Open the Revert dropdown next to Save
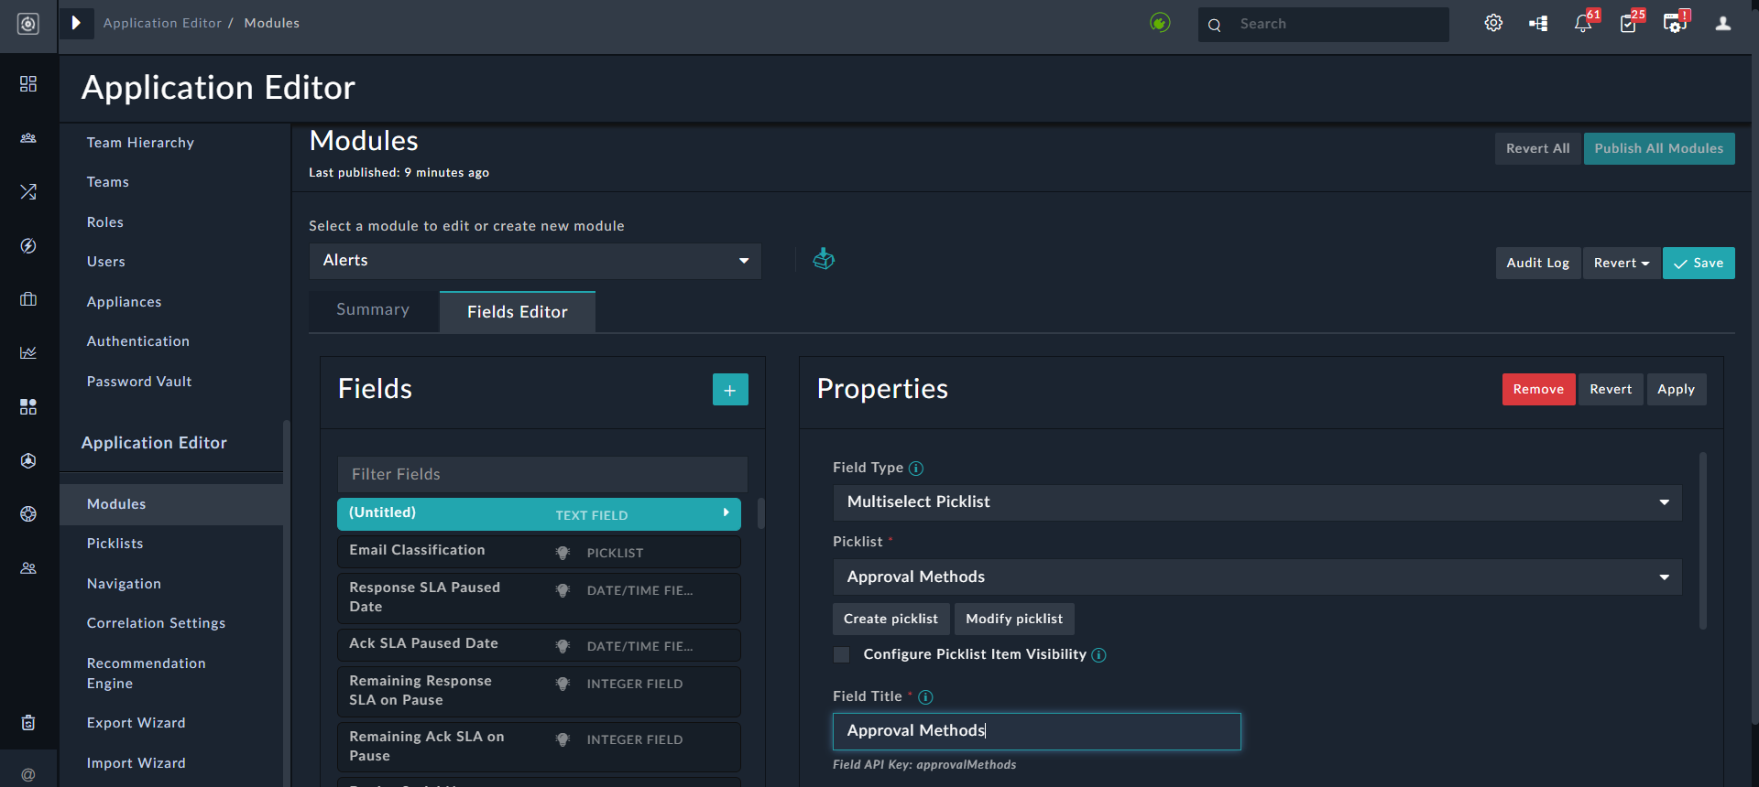 click(1621, 264)
